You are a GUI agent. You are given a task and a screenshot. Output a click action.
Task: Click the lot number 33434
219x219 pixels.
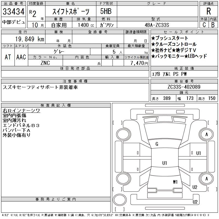click(14, 12)
